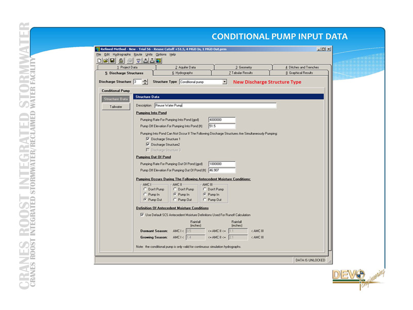This screenshot has height=310, width=413.
Task: Click the colored grid toolbar icon
Action: point(158,60)
